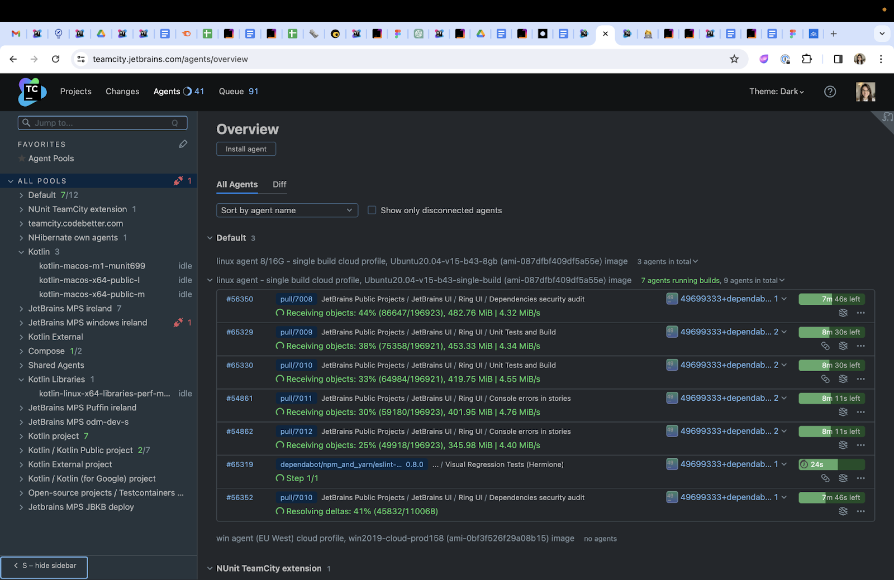Click the browser address bar URL

[170, 59]
